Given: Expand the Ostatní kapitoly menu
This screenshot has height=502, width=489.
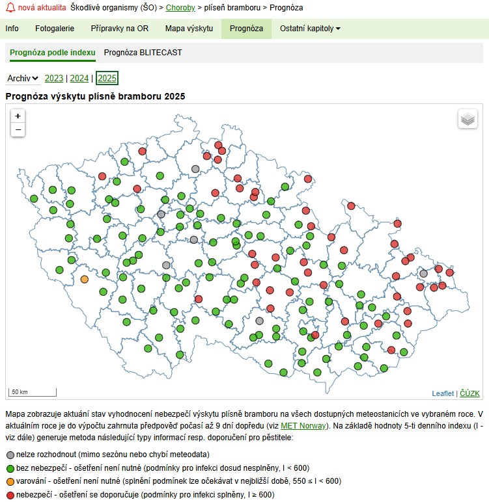Looking at the screenshot, I should pos(310,29).
